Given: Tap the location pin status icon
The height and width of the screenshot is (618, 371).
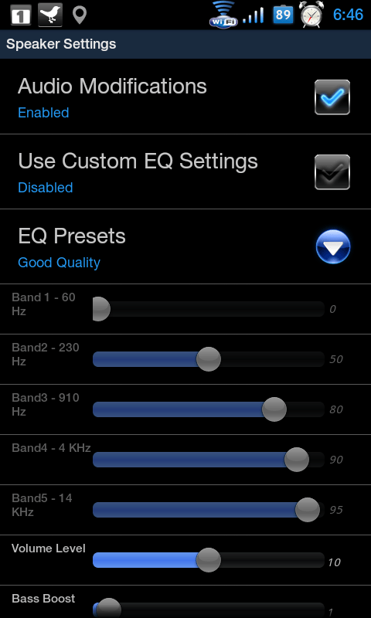Looking at the screenshot, I should [80, 15].
